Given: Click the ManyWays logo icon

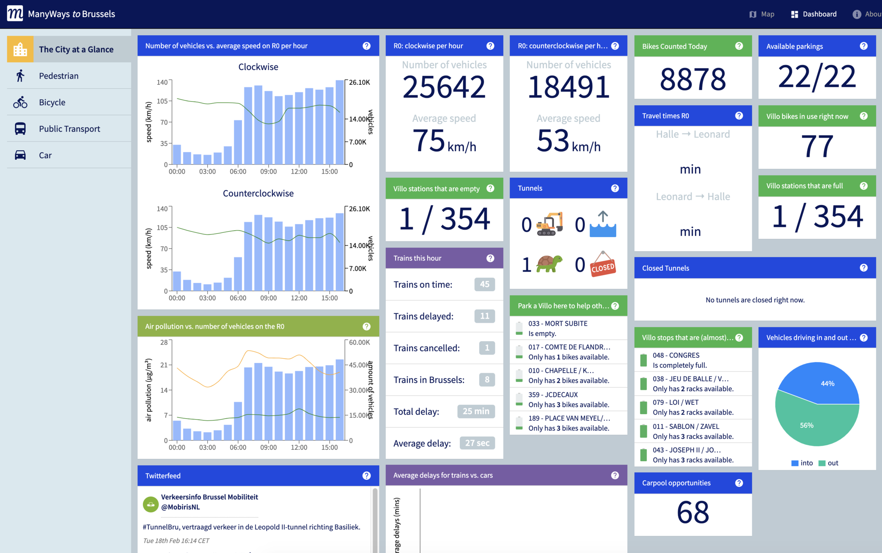Looking at the screenshot, I should click(15, 14).
